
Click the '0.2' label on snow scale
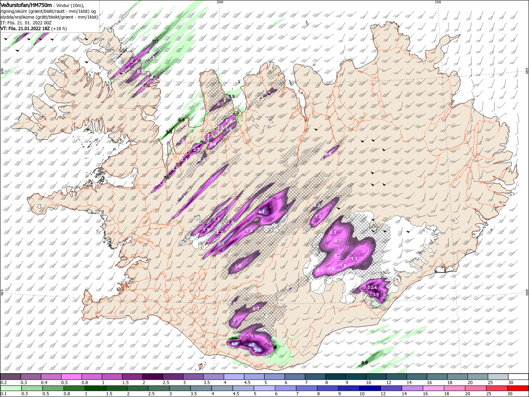pos(4,383)
